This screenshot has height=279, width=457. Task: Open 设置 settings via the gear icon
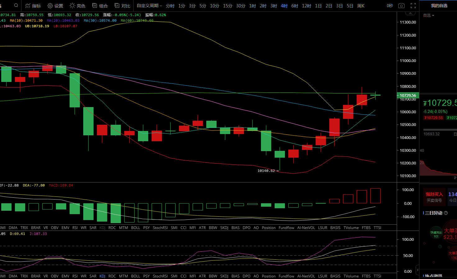pyautogui.click(x=55, y=6)
